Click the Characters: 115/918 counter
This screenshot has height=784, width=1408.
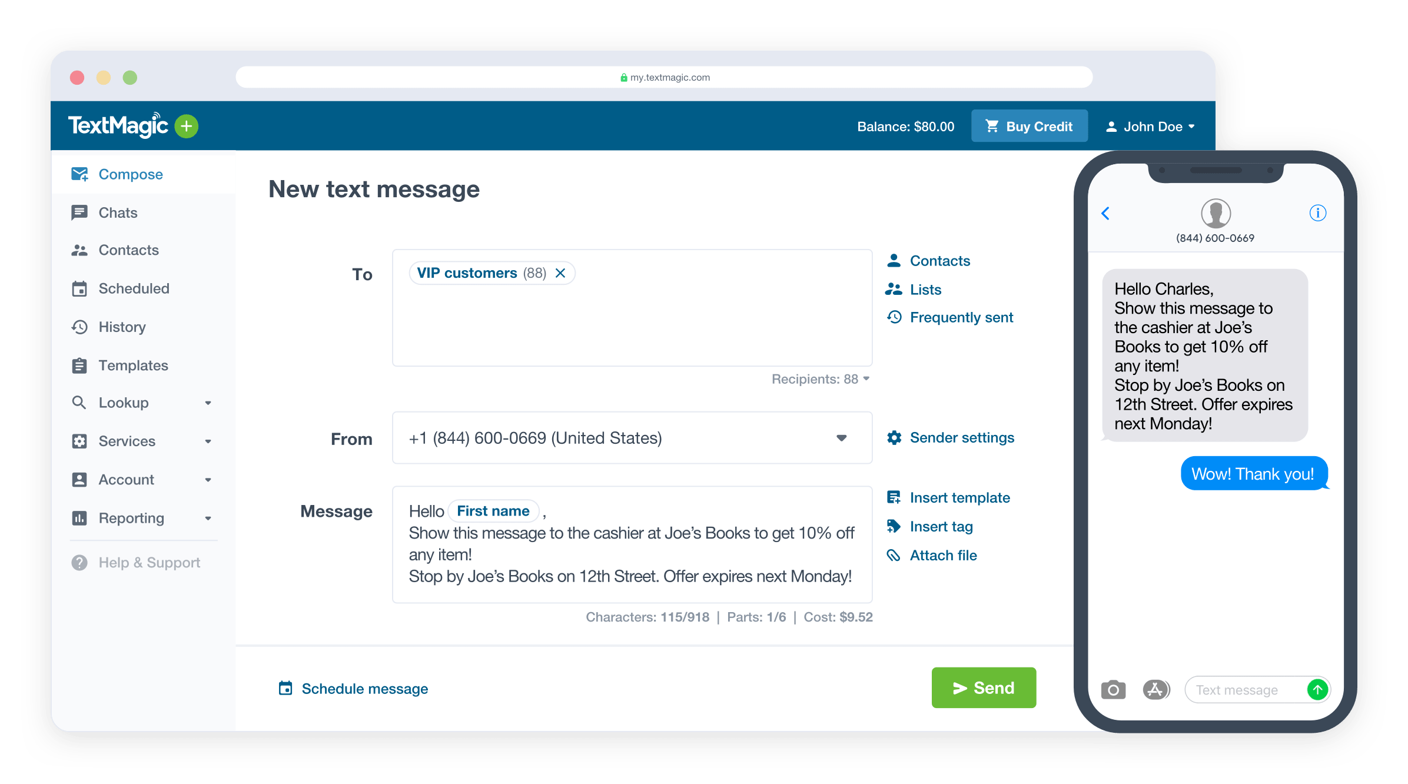pos(647,617)
